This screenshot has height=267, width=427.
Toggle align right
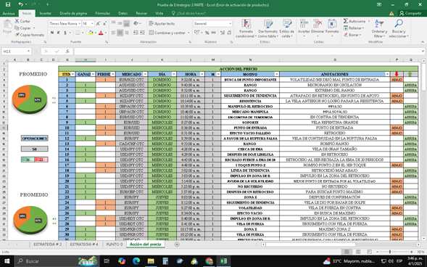tap(126, 33)
